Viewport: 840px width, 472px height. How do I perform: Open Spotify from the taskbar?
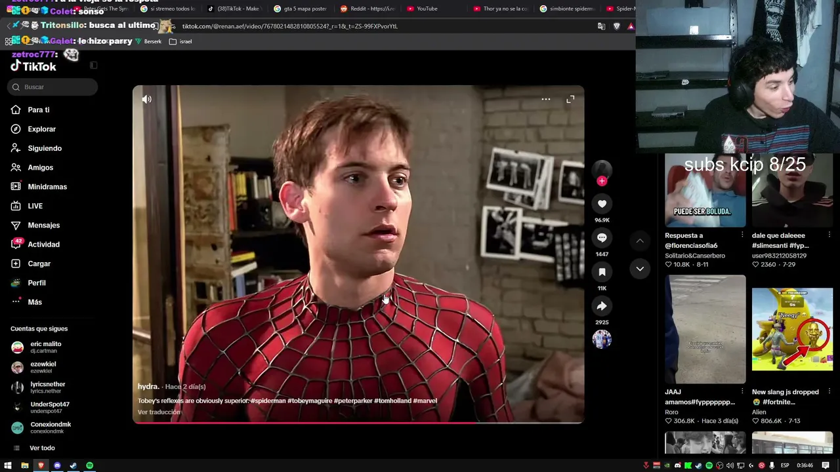tap(90, 465)
